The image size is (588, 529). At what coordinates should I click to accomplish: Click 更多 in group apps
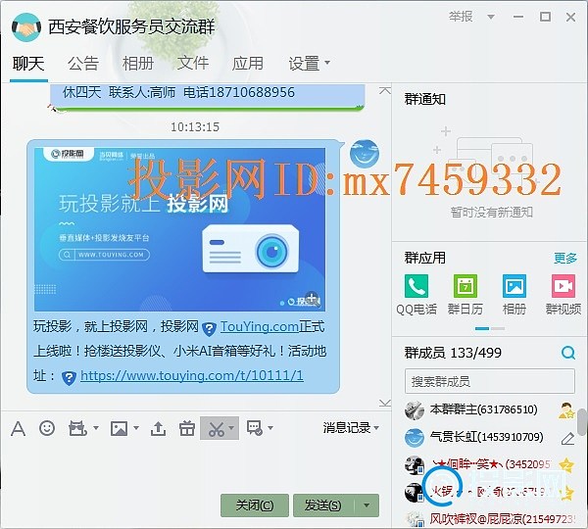coord(565,258)
